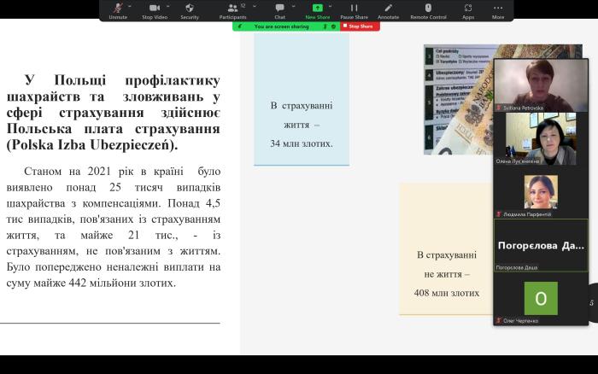Select the Annotate pencil tool
The width and height of the screenshot is (598, 374).
tap(388, 8)
